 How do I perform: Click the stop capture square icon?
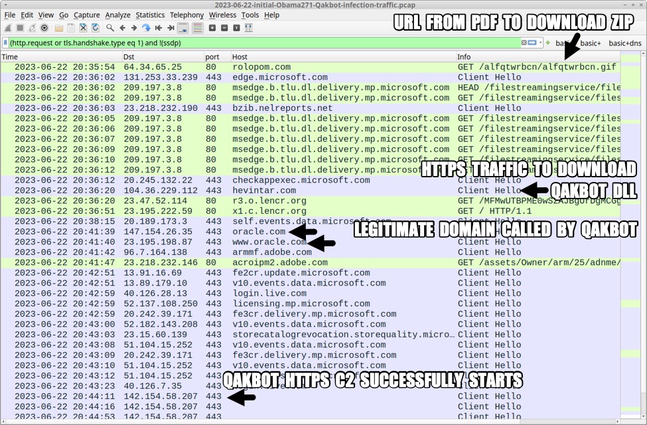pos(20,28)
